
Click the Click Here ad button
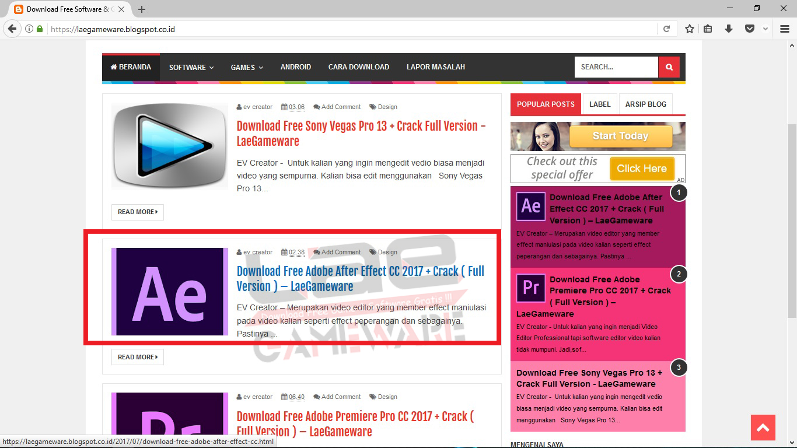(x=642, y=169)
